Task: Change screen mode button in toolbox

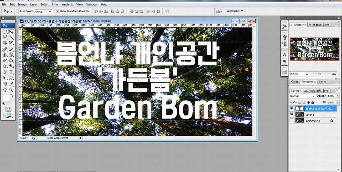Action: [x=8, y=116]
